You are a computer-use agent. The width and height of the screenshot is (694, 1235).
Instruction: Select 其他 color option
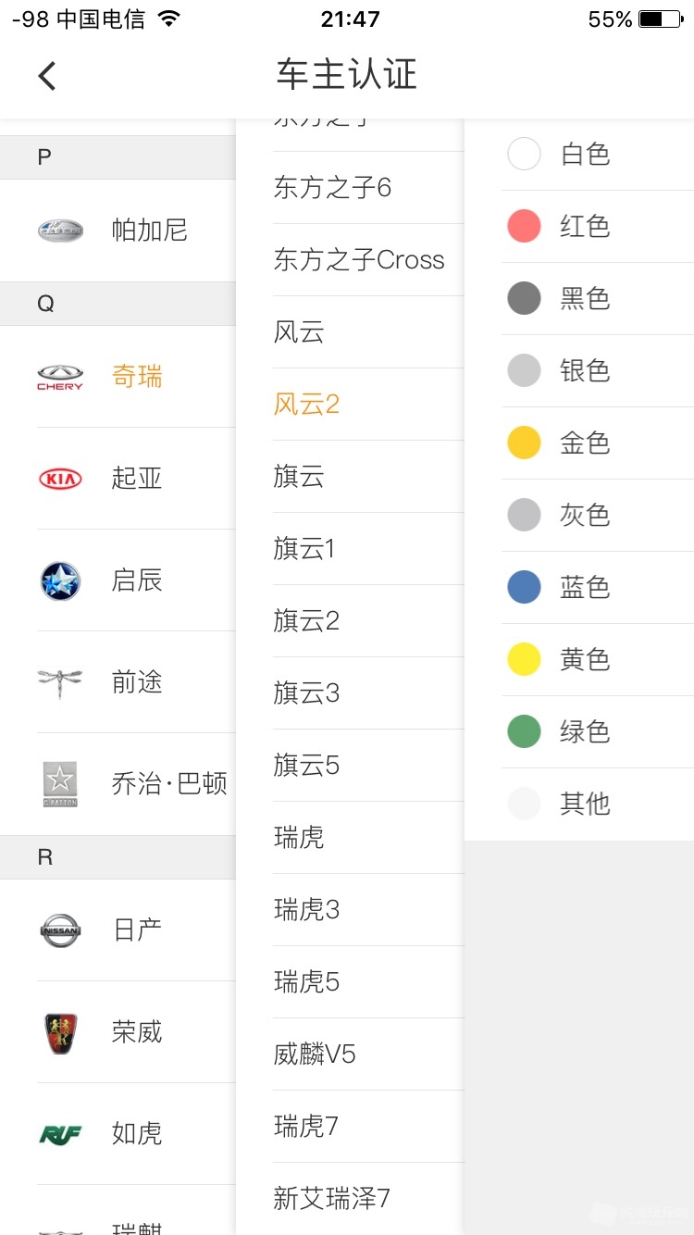(x=579, y=804)
